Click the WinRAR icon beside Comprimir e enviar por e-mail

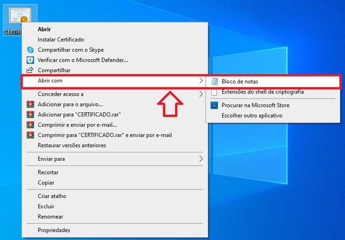coord(30,125)
